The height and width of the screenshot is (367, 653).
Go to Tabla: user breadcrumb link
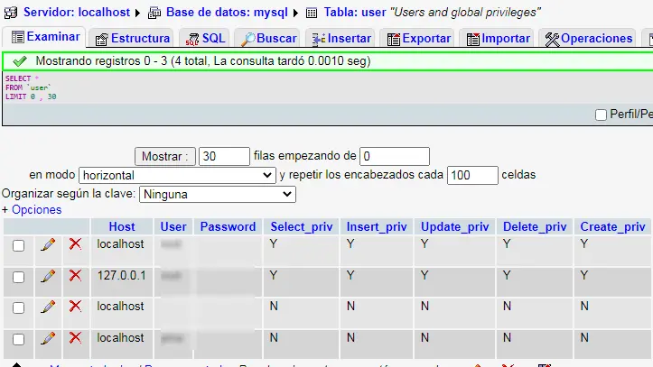pos(355,13)
